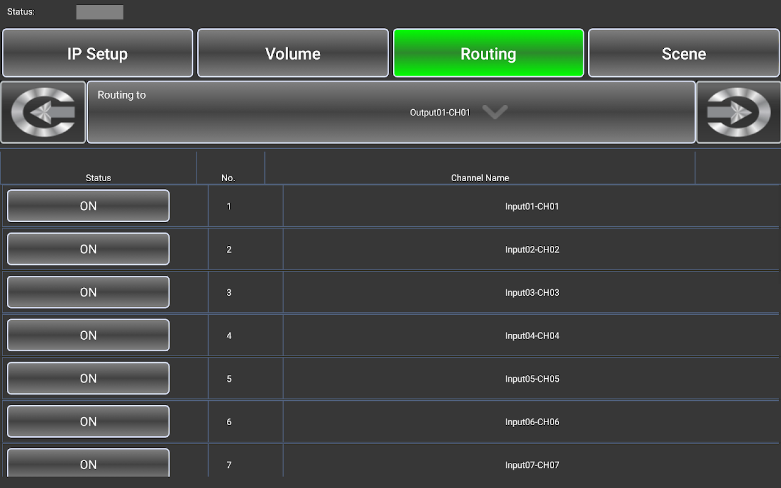Toggle ON status for Input06-CH06

[88, 422]
